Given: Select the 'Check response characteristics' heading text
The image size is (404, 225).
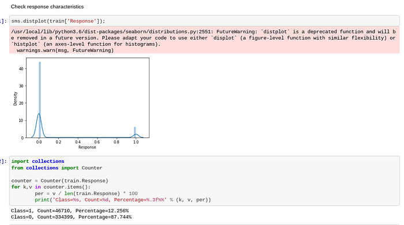Looking at the screenshot, I should pos(47,7).
